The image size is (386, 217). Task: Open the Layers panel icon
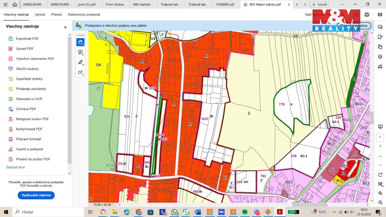(380, 57)
